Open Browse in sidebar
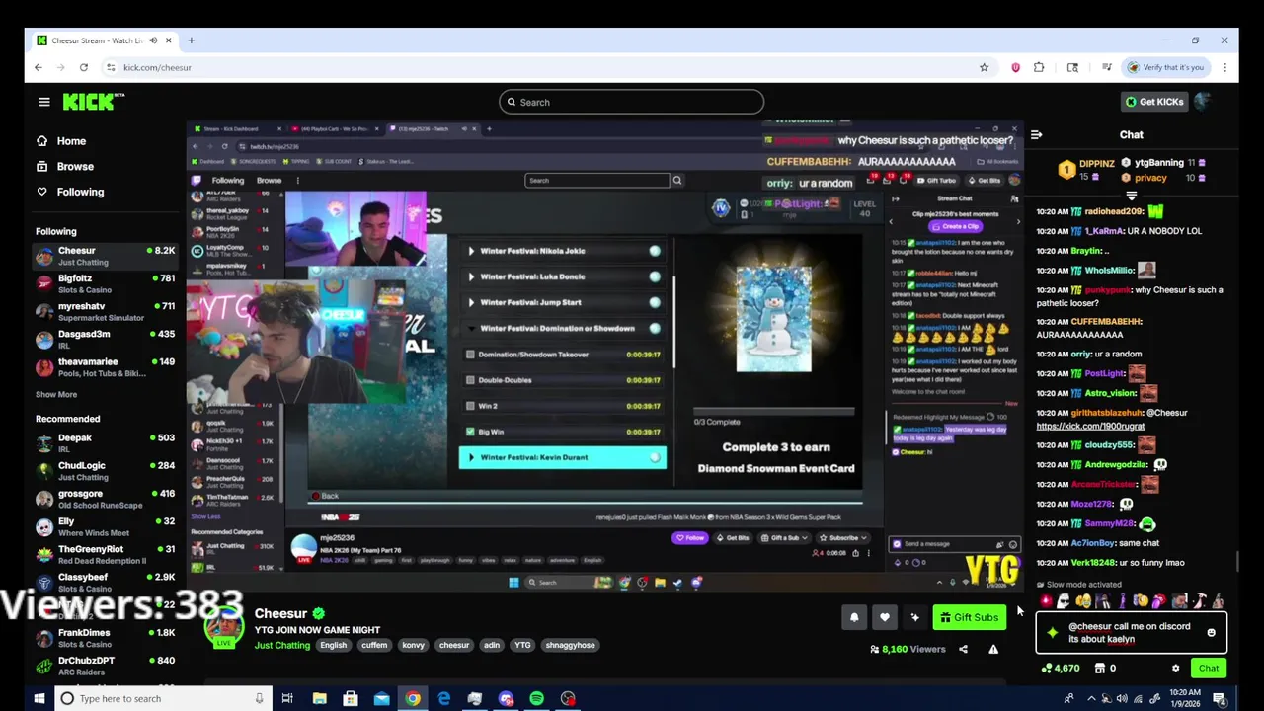1264x711 pixels. 75,167
